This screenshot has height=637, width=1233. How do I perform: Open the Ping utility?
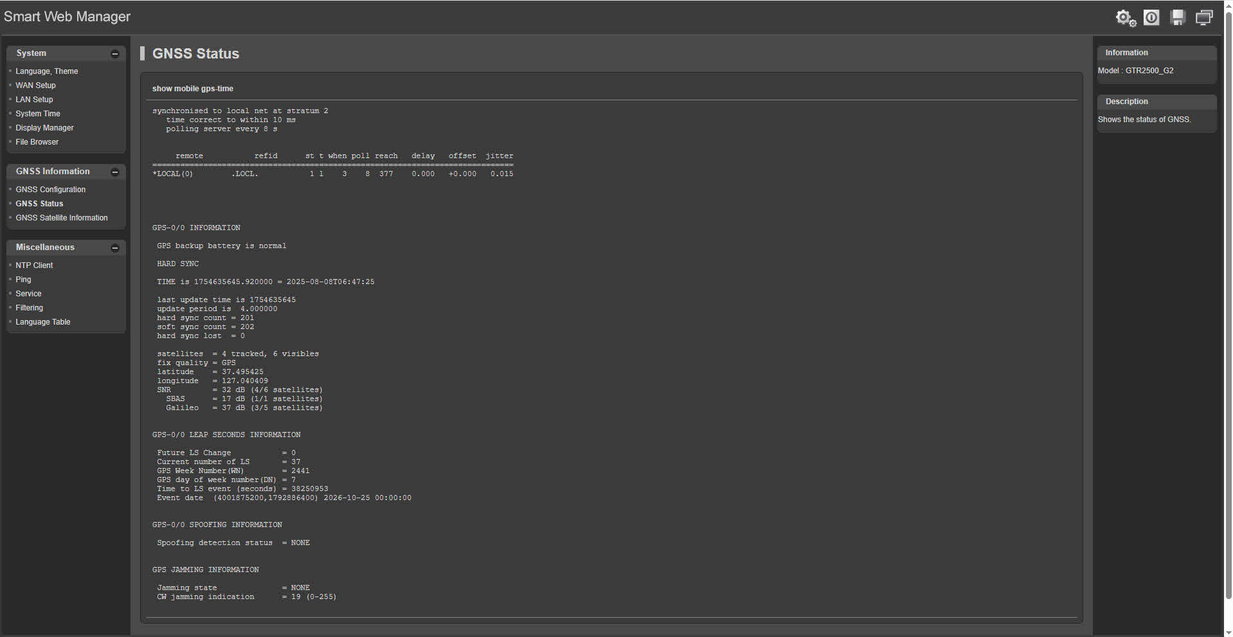pyautogui.click(x=24, y=280)
